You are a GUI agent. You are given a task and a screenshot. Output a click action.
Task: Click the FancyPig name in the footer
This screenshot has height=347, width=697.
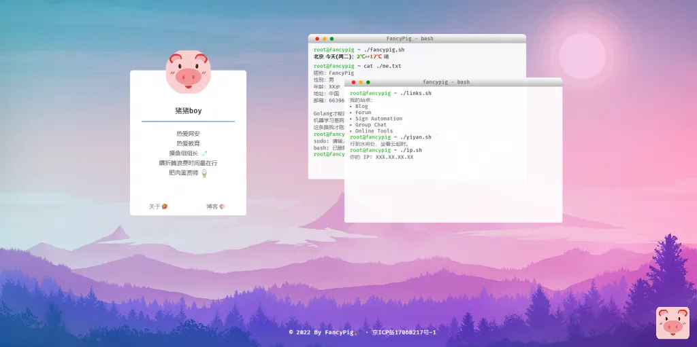point(339,333)
